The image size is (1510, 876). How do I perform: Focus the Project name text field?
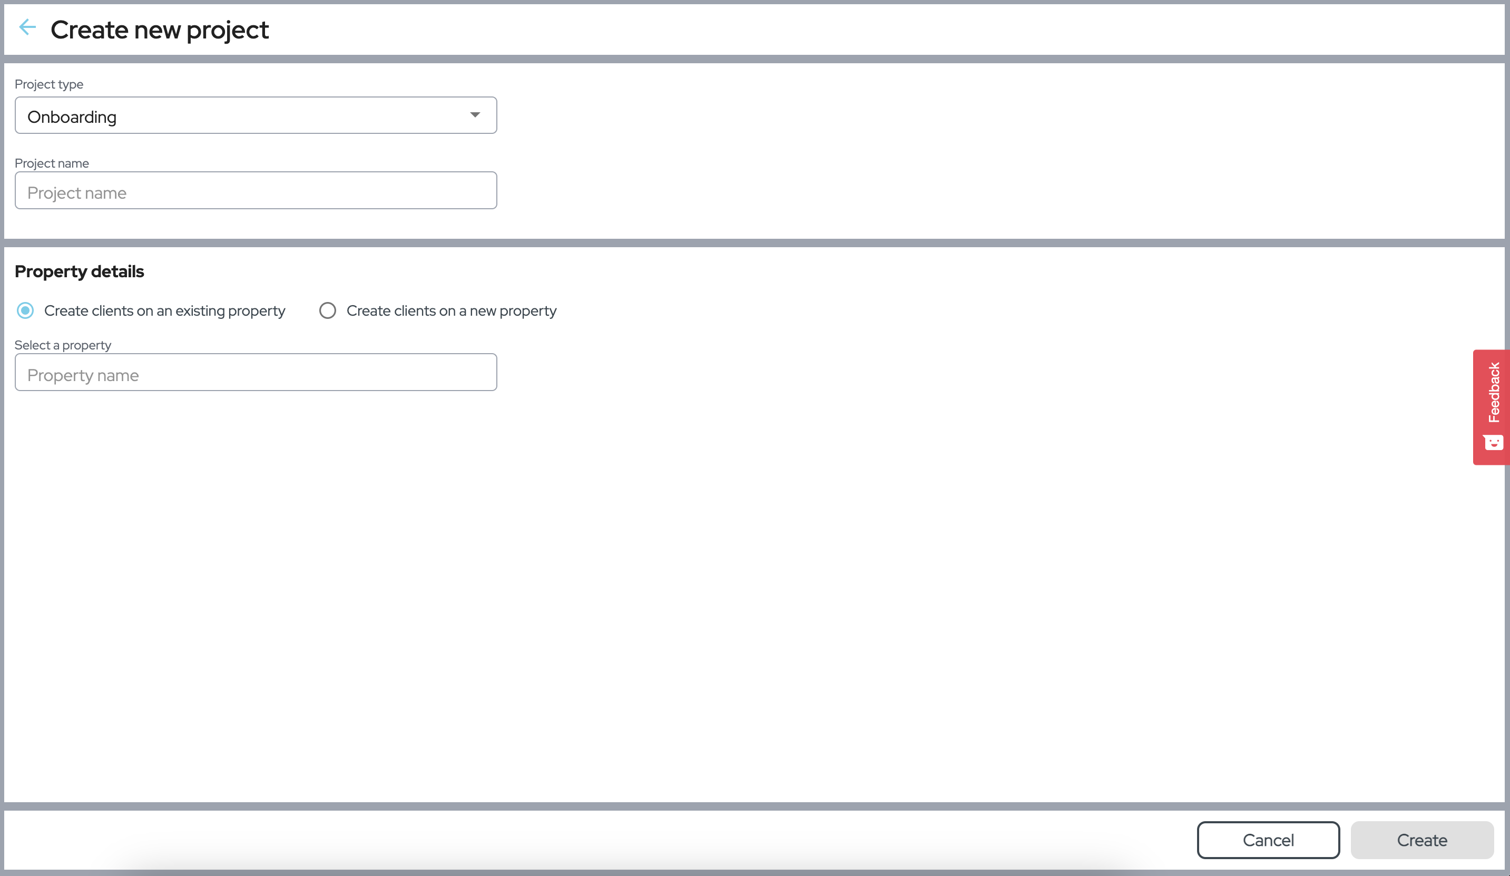pos(255,191)
